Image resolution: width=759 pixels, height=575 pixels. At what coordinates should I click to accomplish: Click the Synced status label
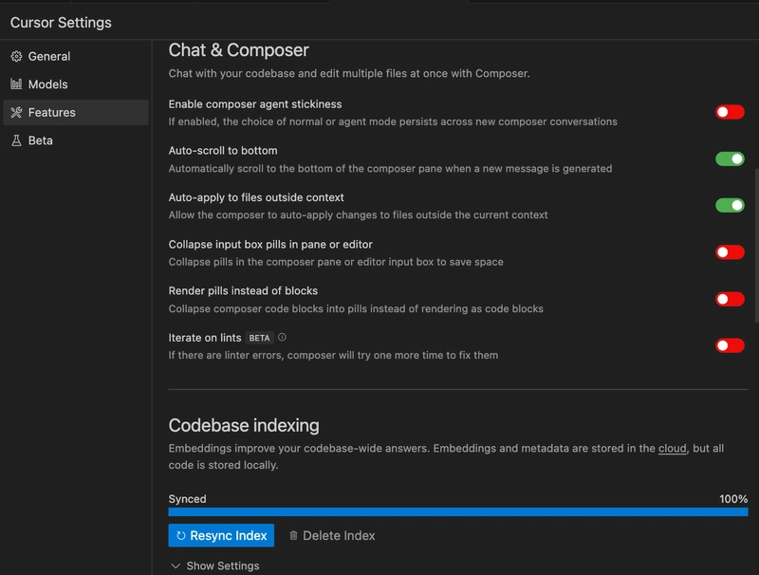187,498
